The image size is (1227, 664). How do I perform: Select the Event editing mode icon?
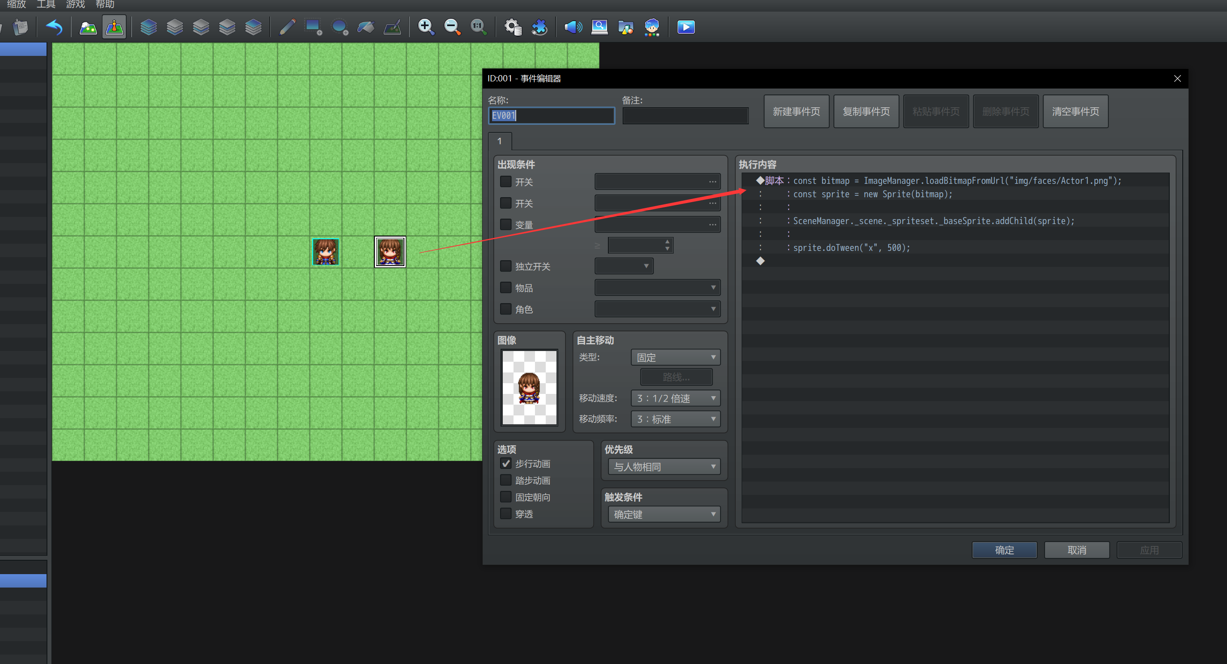click(115, 27)
